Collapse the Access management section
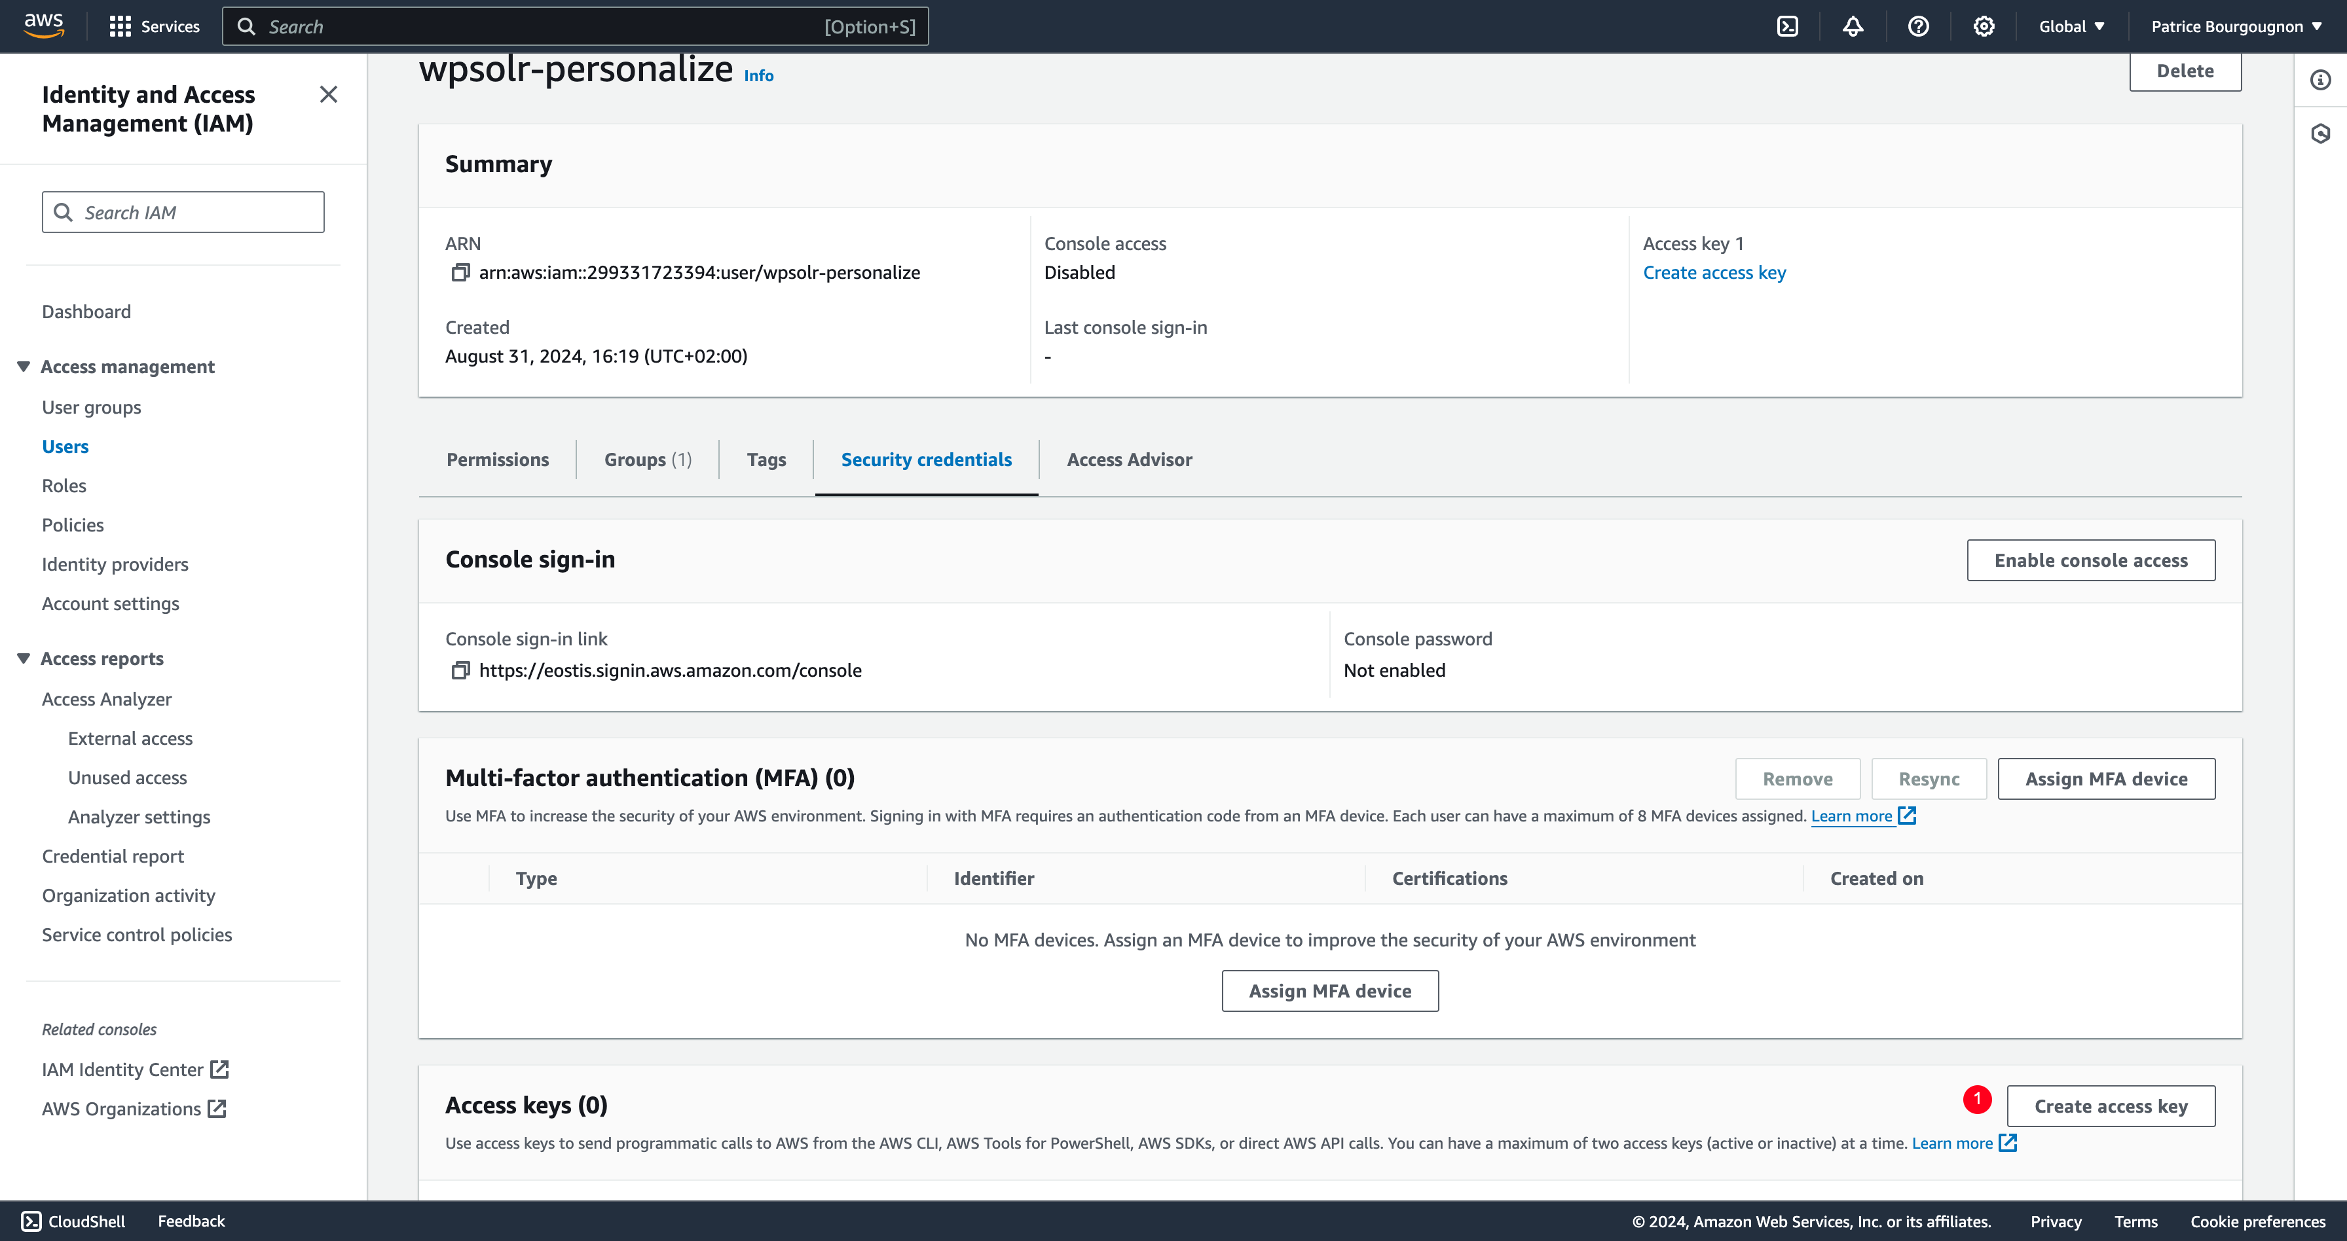The width and height of the screenshot is (2347, 1241). tap(24, 366)
